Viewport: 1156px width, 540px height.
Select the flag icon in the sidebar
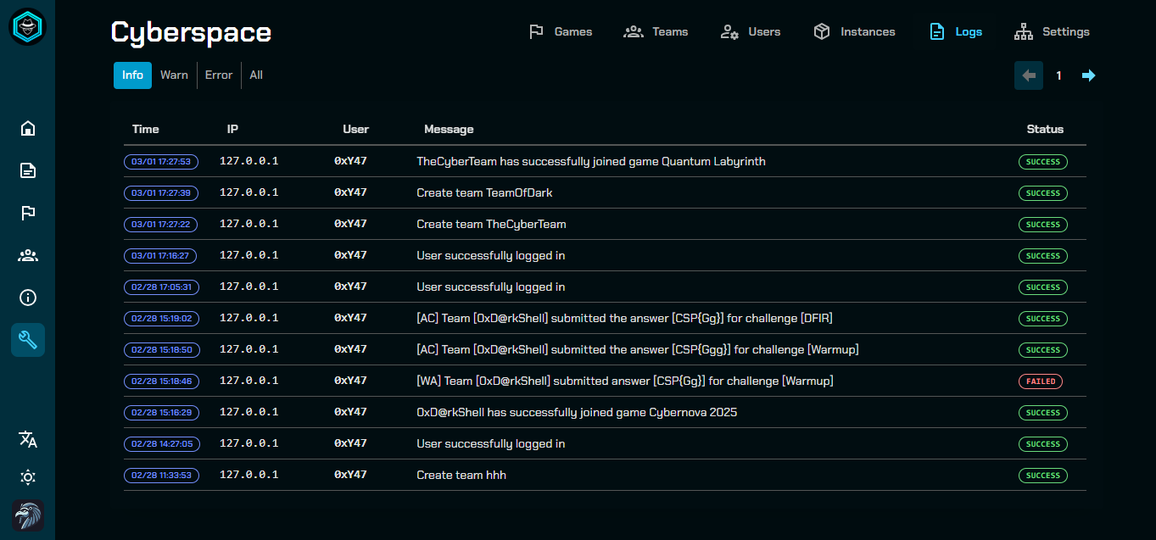tap(27, 213)
